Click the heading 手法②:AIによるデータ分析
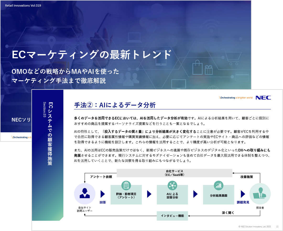The width and height of the screenshot is (283, 231). click(115, 105)
